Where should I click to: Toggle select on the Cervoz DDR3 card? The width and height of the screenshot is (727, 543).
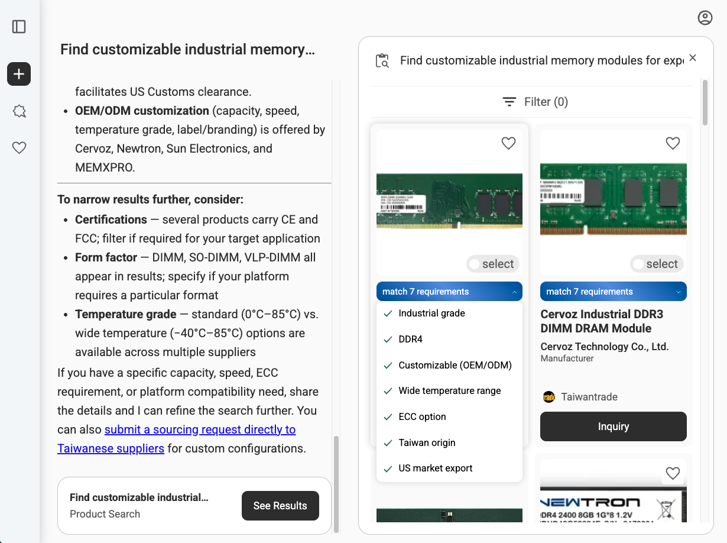tap(656, 264)
